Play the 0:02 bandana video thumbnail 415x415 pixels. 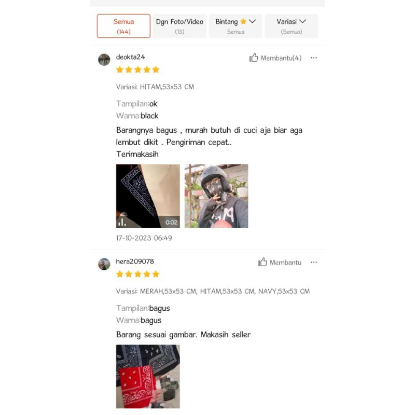148,196
